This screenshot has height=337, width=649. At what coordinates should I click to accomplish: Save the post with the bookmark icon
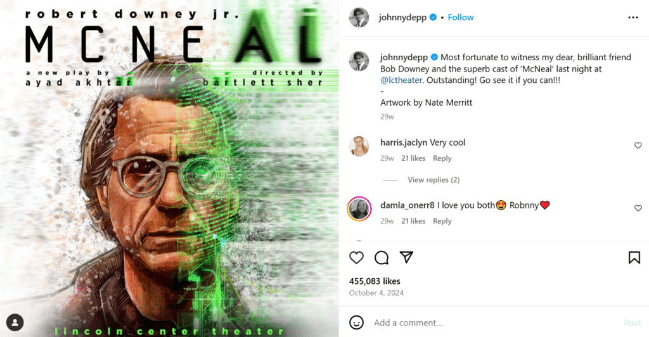(x=634, y=258)
